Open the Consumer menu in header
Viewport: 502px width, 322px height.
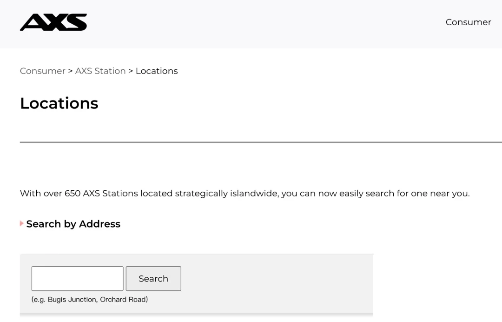click(468, 22)
